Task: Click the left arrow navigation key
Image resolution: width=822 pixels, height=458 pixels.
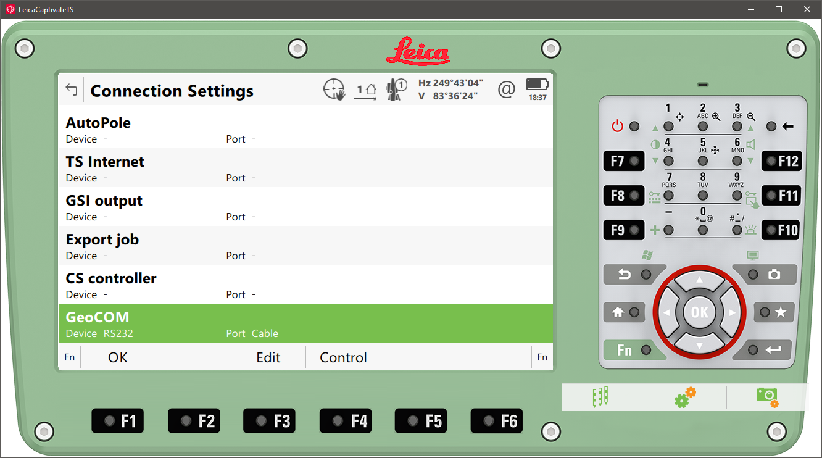Action: (x=668, y=312)
